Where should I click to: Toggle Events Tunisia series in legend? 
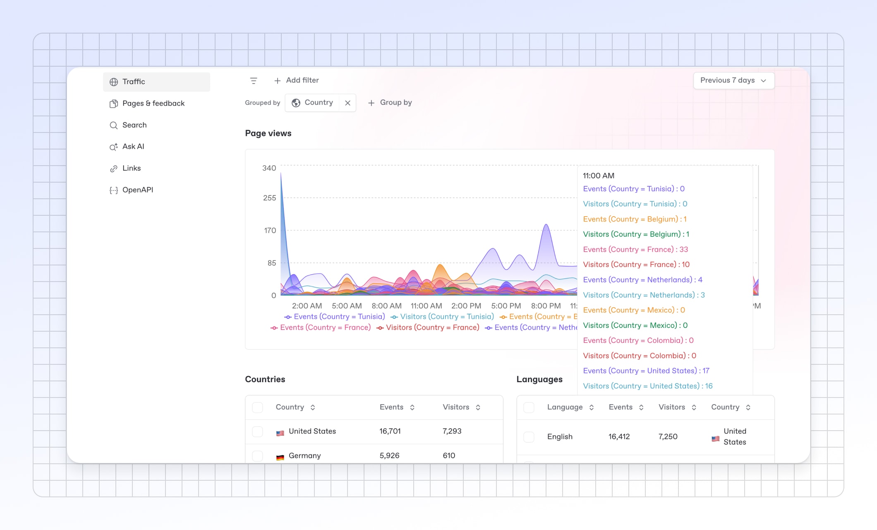click(334, 317)
